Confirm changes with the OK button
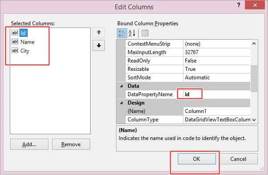268x175 pixels. (197, 159)
